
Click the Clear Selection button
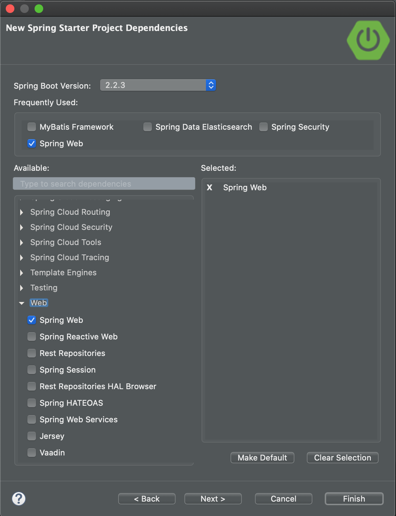(342, 458)
